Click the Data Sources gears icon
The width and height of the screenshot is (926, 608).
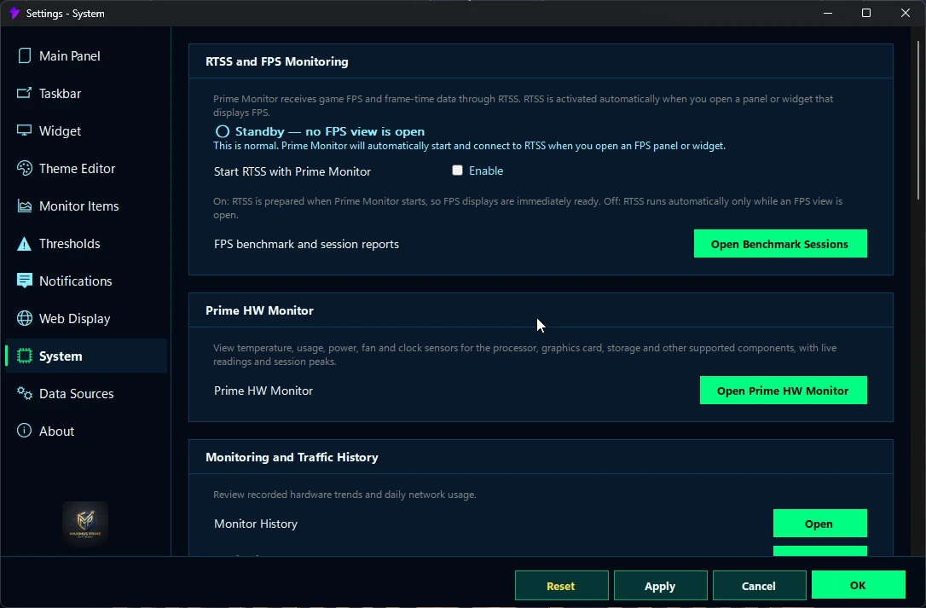pos(24,393)
